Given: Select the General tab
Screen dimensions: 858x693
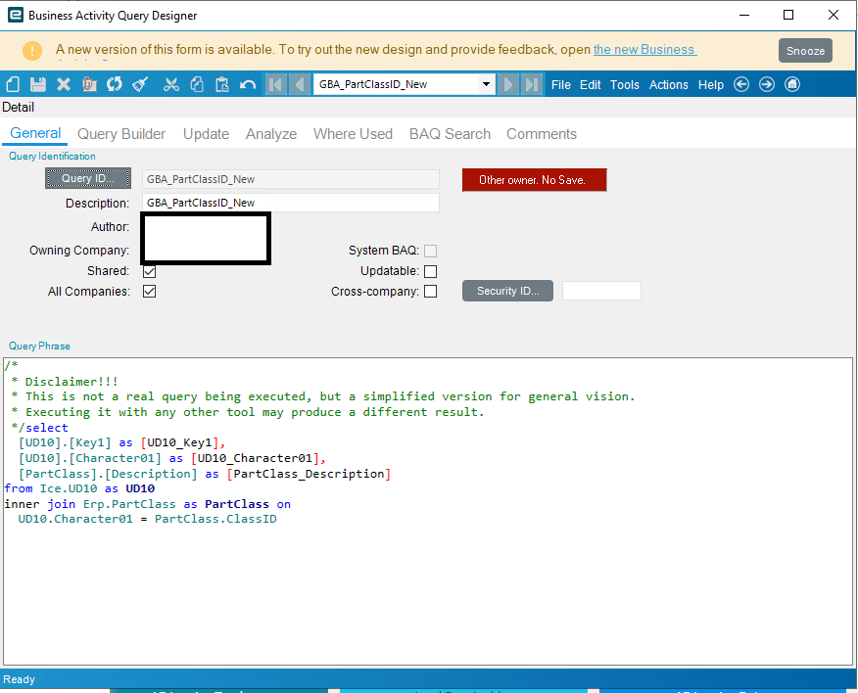Looking at the screenshot, I should [x=35, y=133].
